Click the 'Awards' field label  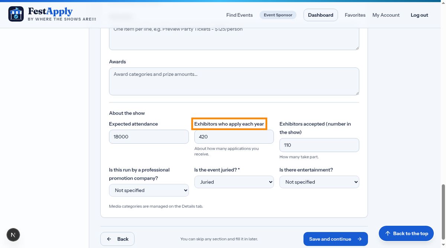pyautogui.click(x=117, y=62)
